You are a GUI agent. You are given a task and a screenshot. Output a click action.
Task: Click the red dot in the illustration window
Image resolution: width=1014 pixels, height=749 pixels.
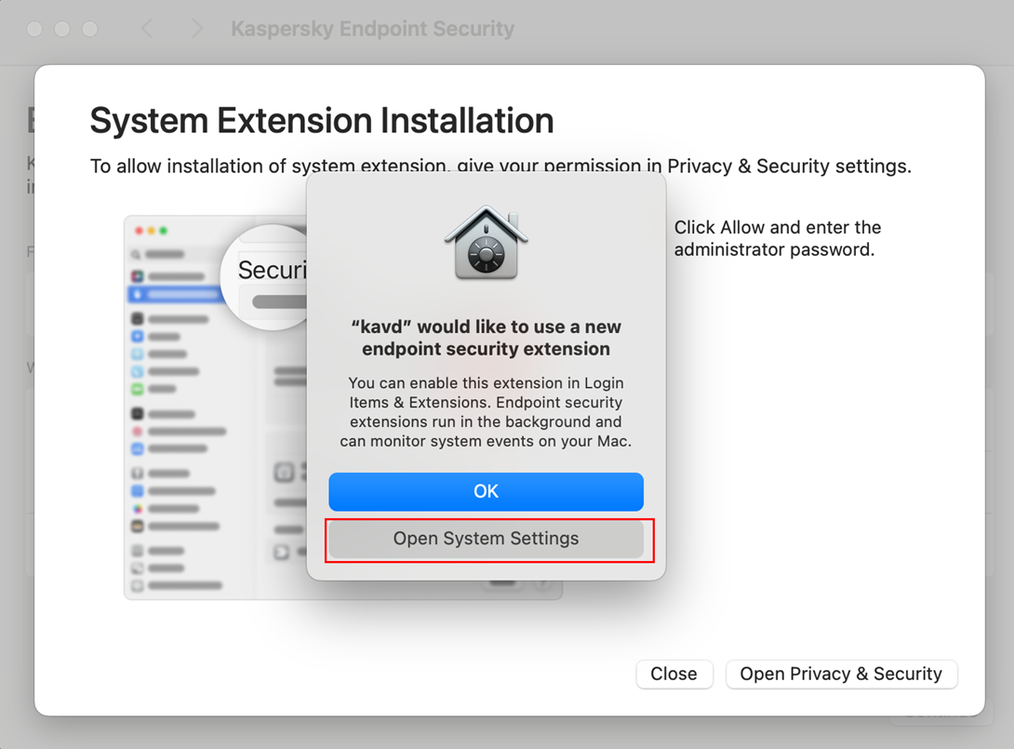coord(140,231)
